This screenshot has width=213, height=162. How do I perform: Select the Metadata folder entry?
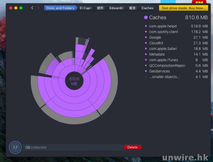(157, 54)
